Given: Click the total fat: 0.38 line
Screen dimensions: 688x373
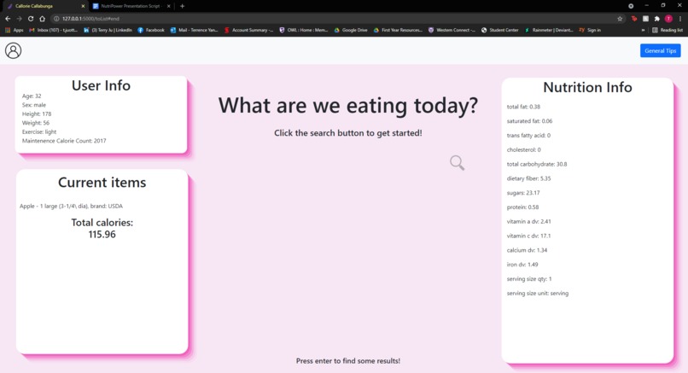Looking at the screenshot, I should pyautogui.click(x=523, y=107).
